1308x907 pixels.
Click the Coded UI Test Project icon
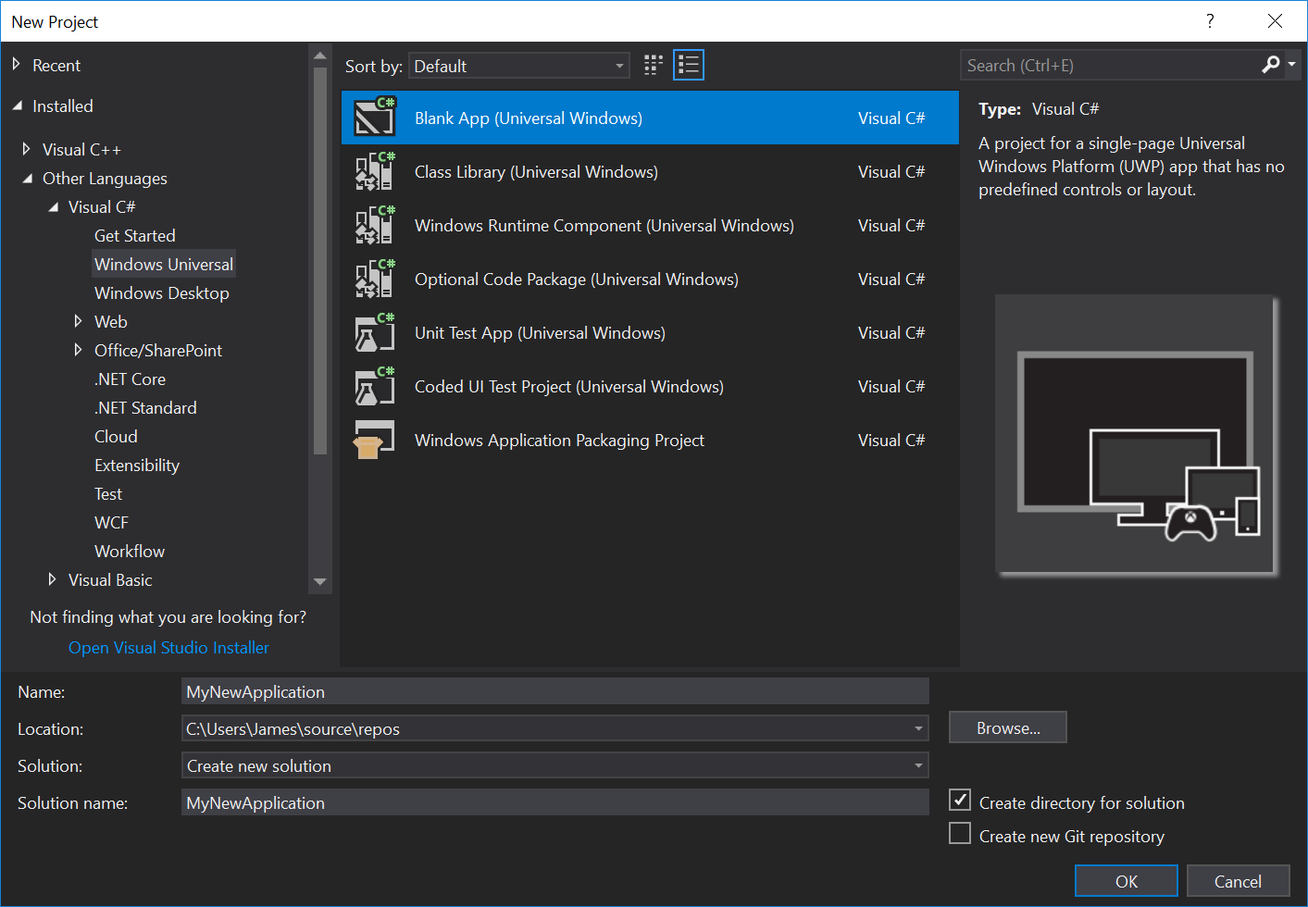pos(374,386)
